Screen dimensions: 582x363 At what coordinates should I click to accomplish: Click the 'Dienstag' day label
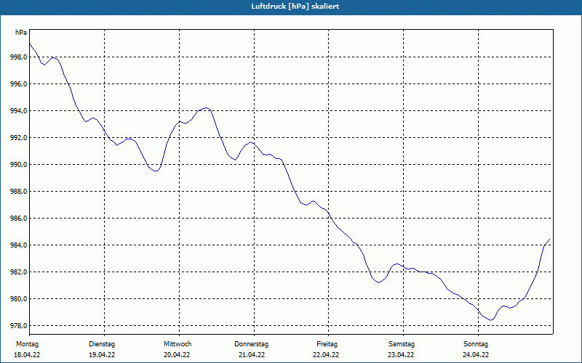102,344
